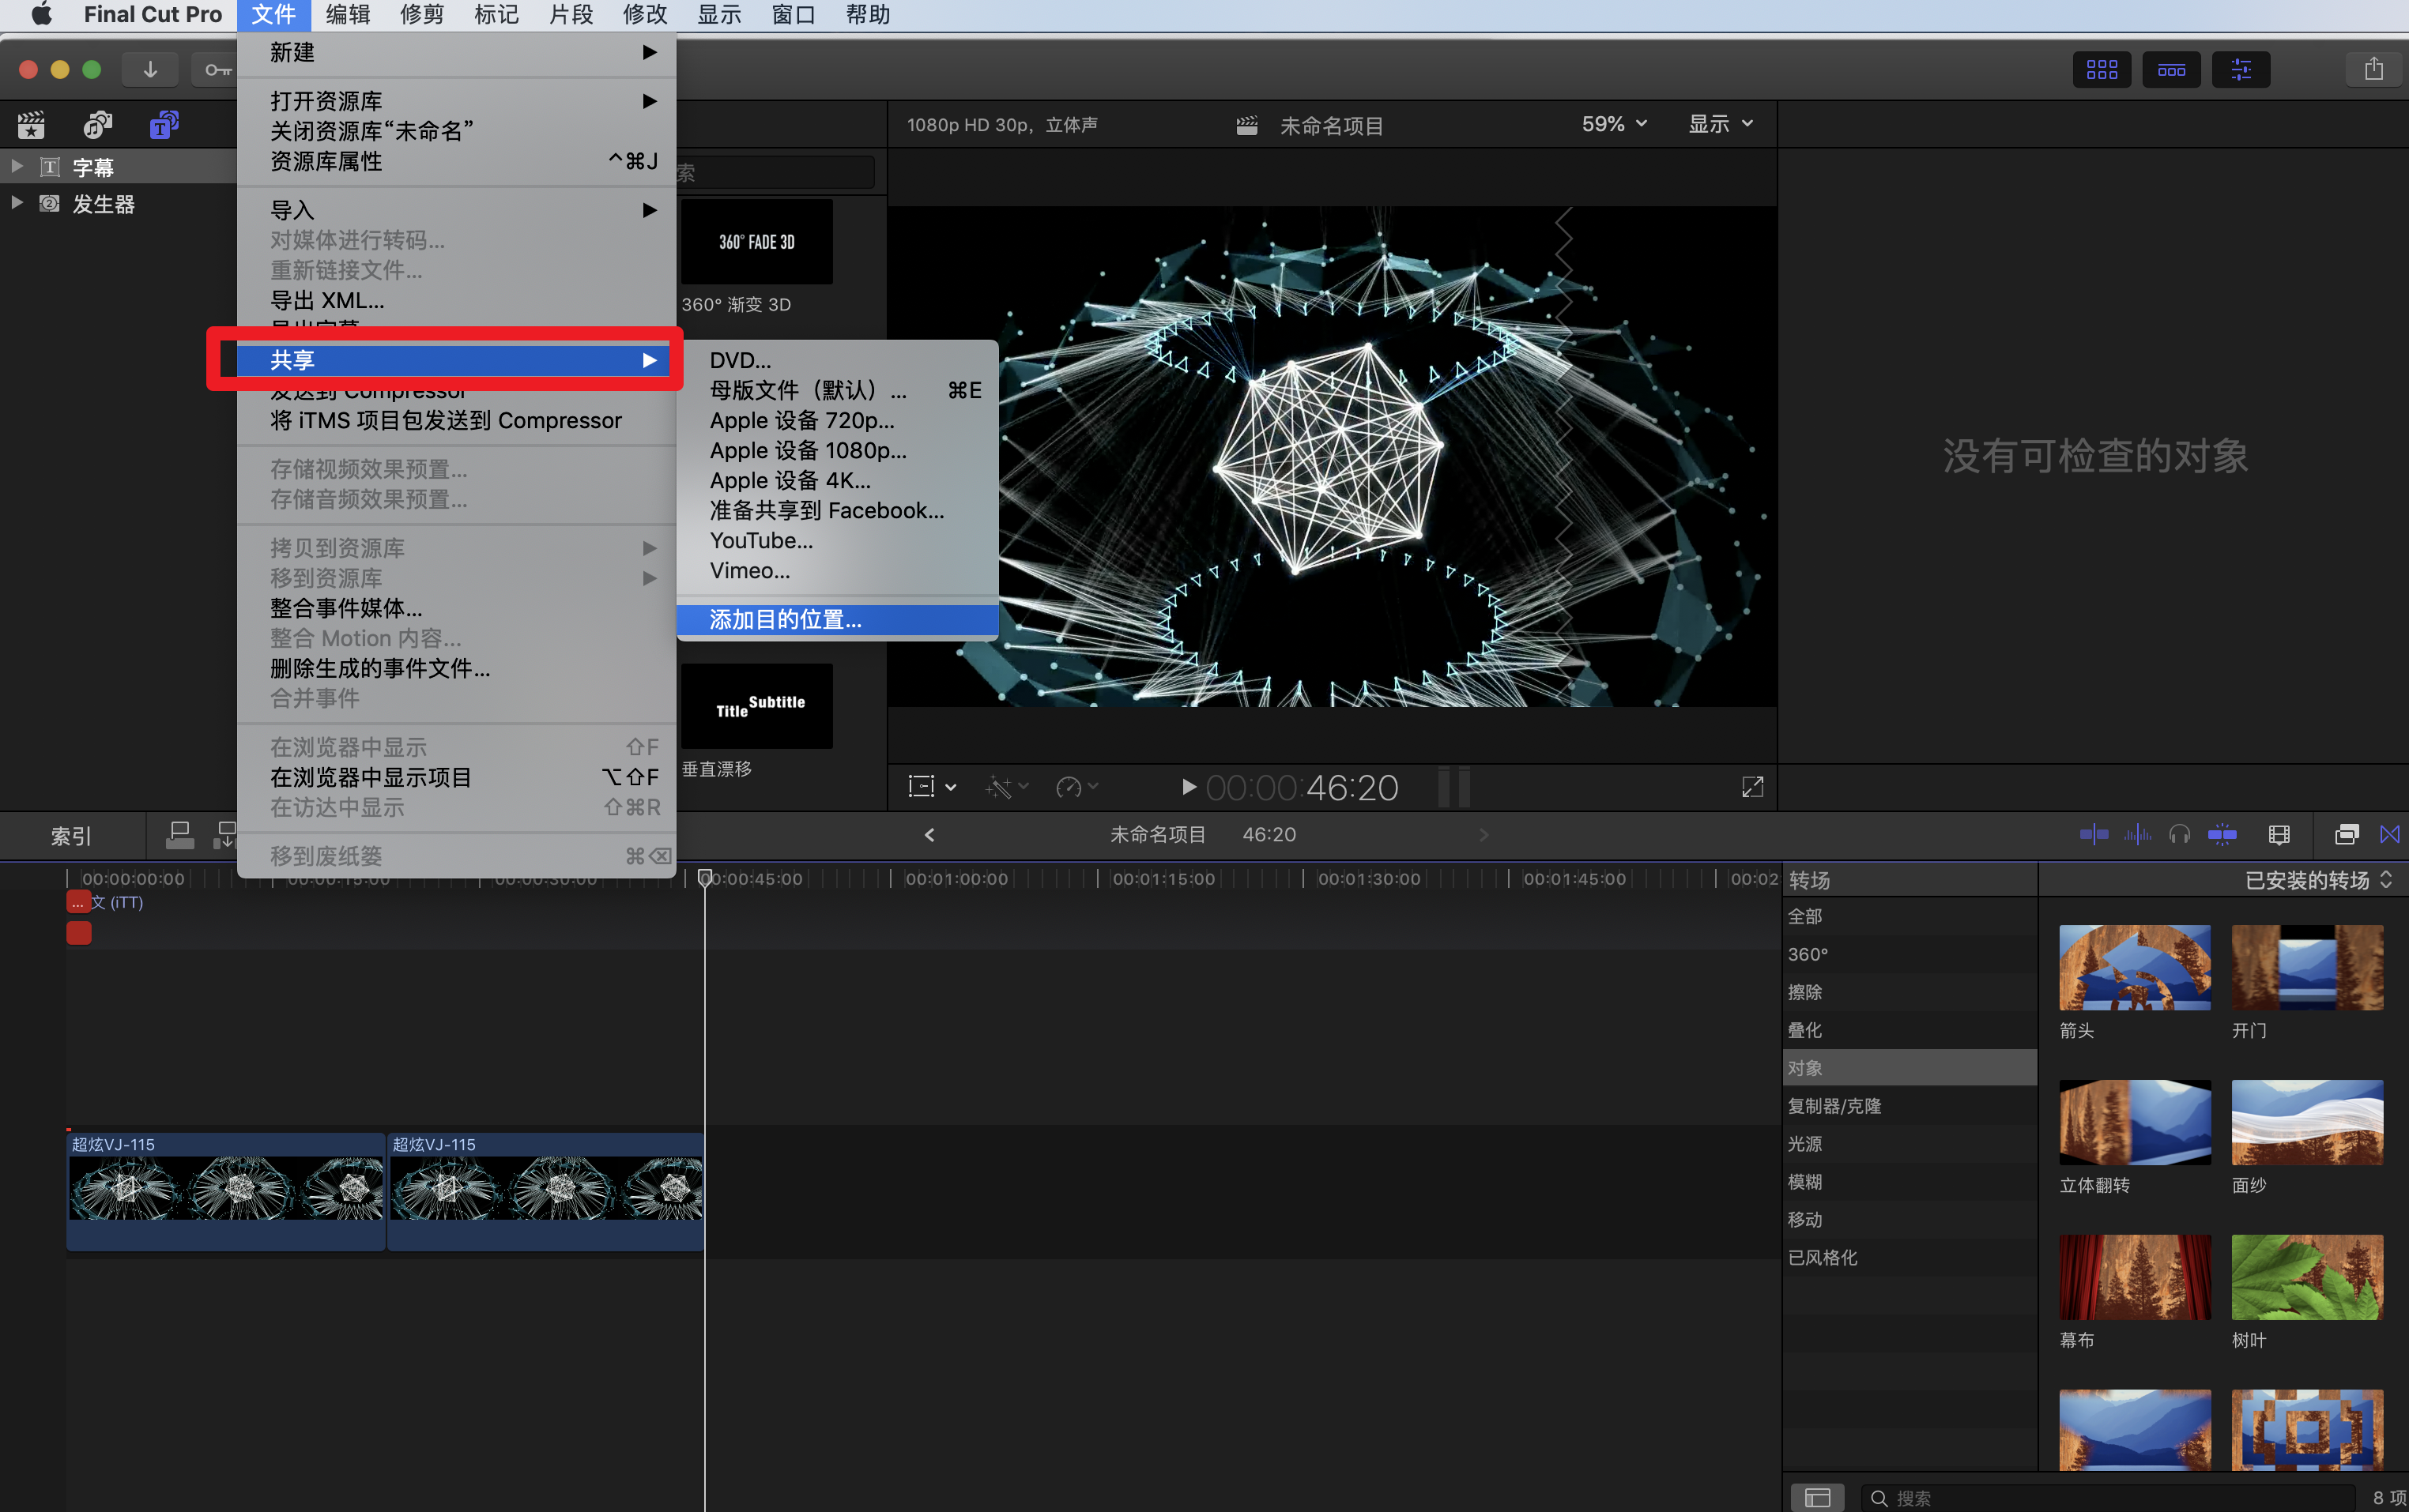Viewport: 2409px width, 1512px height.
Task: Toggle solo headphones icon
Action: (2180, 835)
